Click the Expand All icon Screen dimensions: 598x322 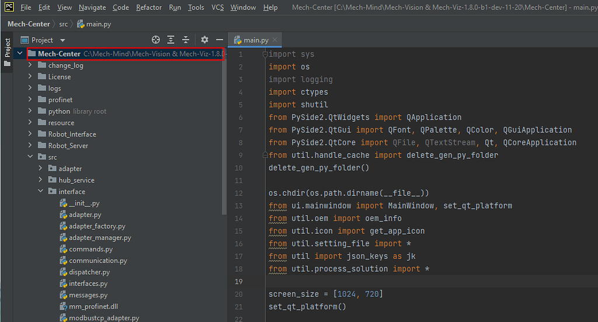[x=171, y=40]
